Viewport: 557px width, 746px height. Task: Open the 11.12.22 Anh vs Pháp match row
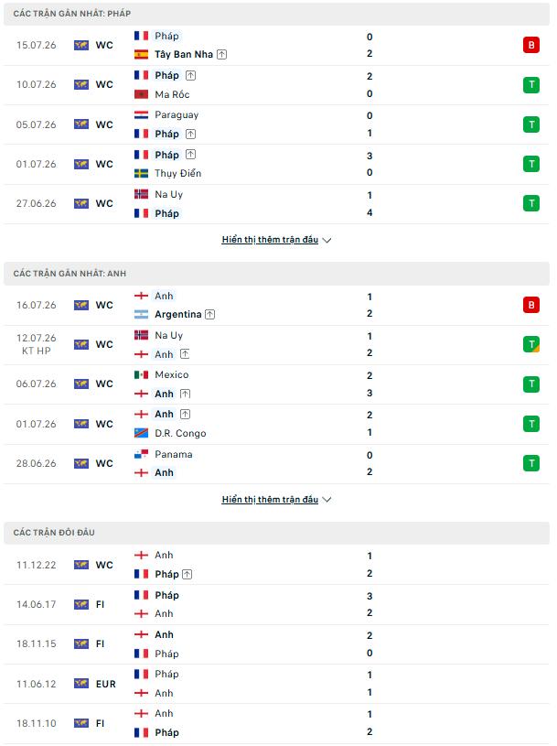coord(276,565)
